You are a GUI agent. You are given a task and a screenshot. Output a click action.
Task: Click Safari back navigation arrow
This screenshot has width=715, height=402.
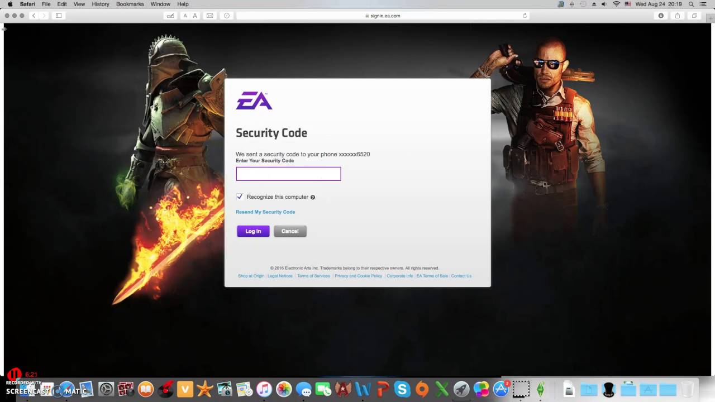[x=34, y=16]
